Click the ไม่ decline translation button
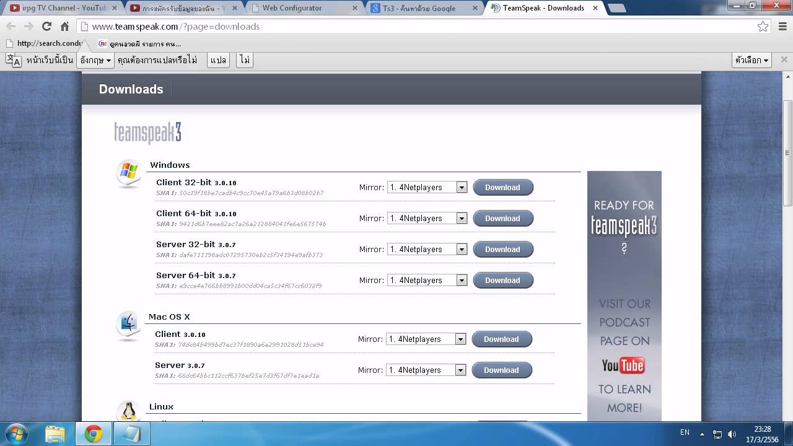 click(x=245, y=60)
